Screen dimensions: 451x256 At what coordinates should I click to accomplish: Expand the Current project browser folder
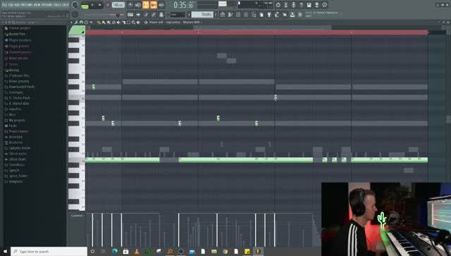(19, 28)
